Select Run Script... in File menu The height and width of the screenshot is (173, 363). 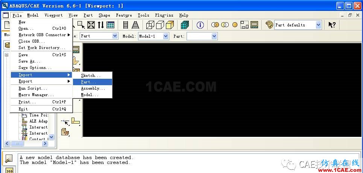[x=42, y=88]
